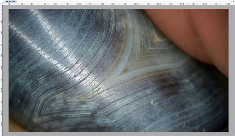The height and width of the screenshot is (136, 235).
Task: Click the gray canvas margin below the image
Action: [114, 133]
